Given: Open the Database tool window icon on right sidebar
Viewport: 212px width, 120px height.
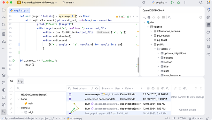Looking at the screenshot, I should point(208,47).
